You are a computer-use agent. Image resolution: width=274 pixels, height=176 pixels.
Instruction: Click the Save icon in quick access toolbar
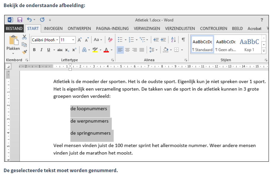pyautogui.click(x=20, y=20)
